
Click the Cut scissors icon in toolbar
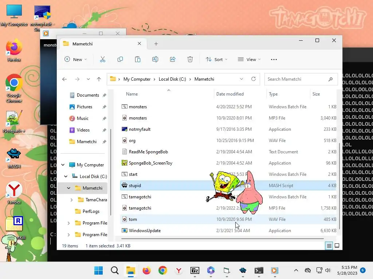pyautogui.click(x=102, y=59)
